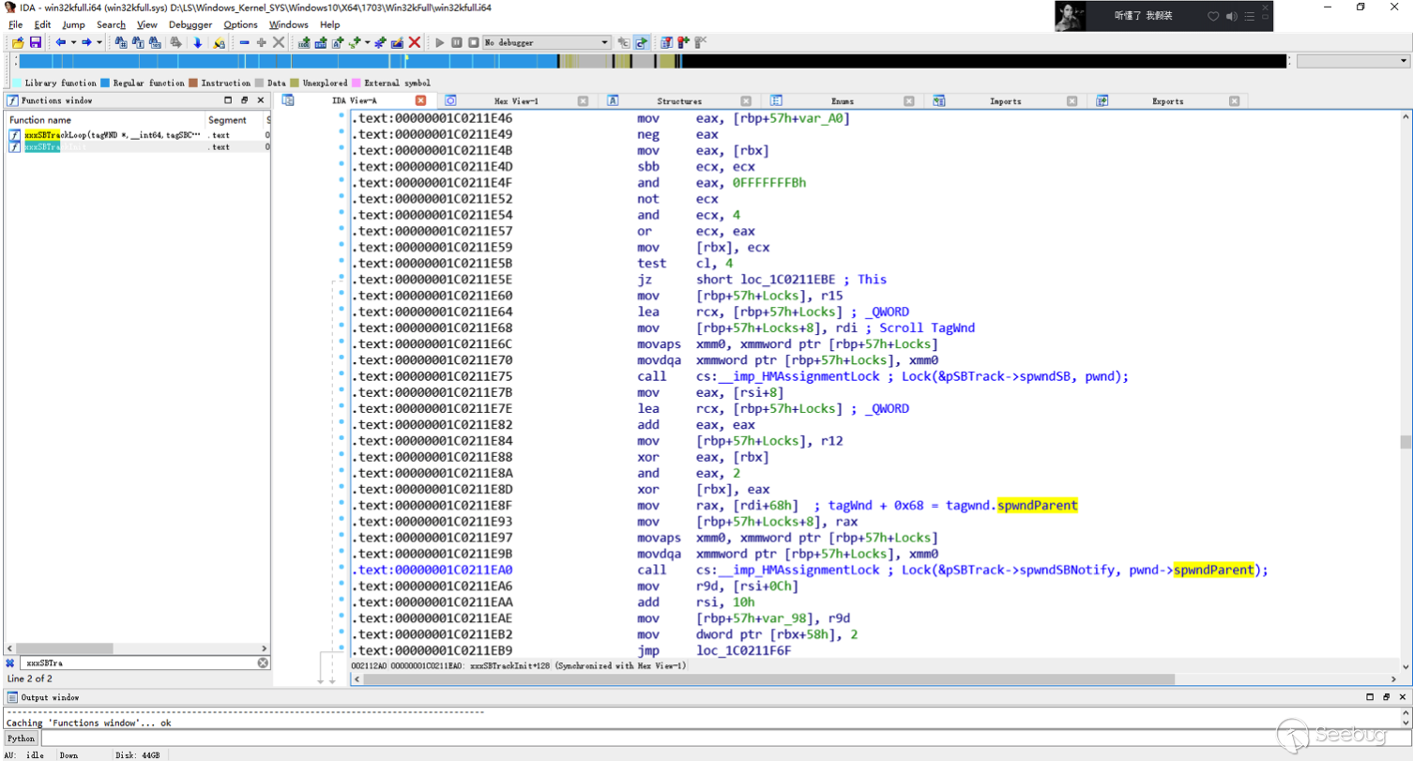Open dropdown arrow beside forward navigation arrow
This screenshot has width=1413, height=761.
(x=99, y=42)
